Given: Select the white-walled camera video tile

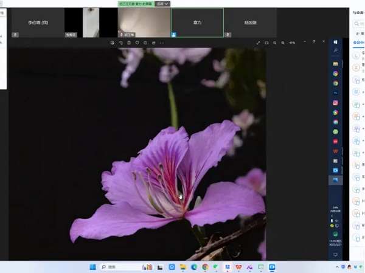Looking at the screenshot, I should [91, 22].
